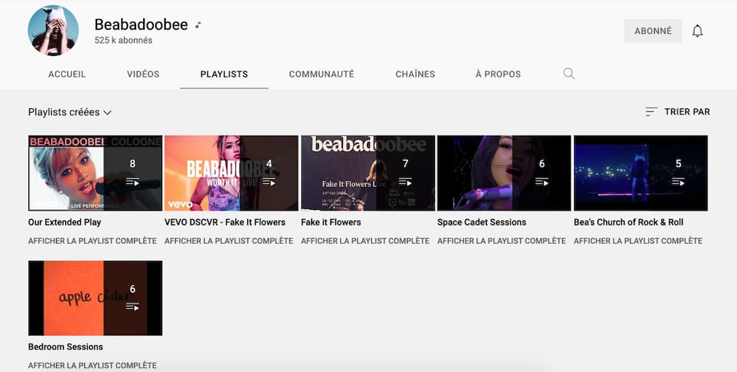Click playlist queue icon on Fake it Flowers
The width and height of the screenshot is (737, 372).
405,182
